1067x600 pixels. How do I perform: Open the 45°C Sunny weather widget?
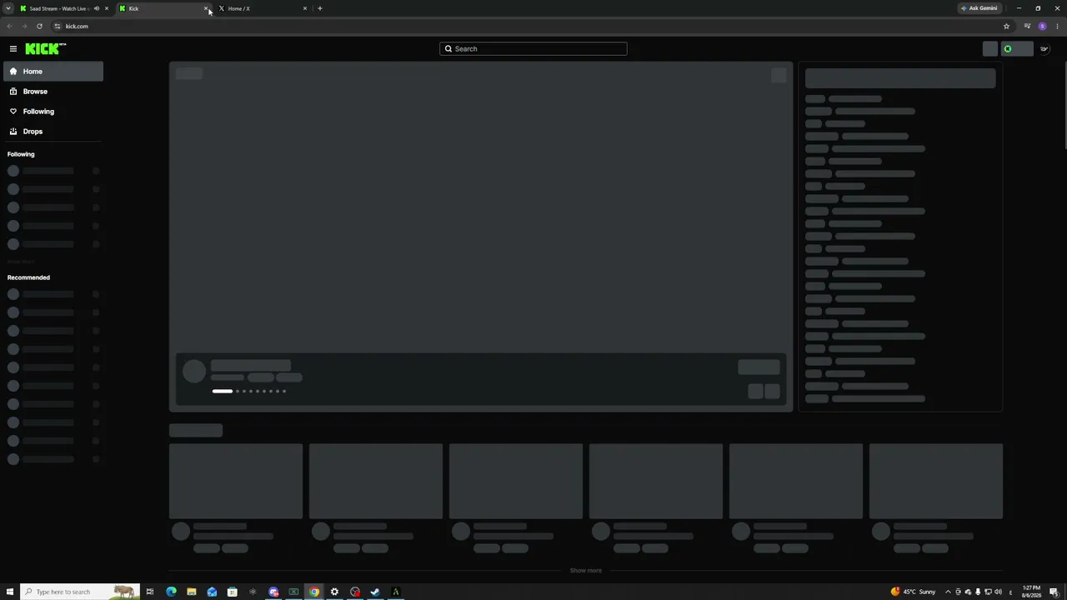click(x=914, y=592)
